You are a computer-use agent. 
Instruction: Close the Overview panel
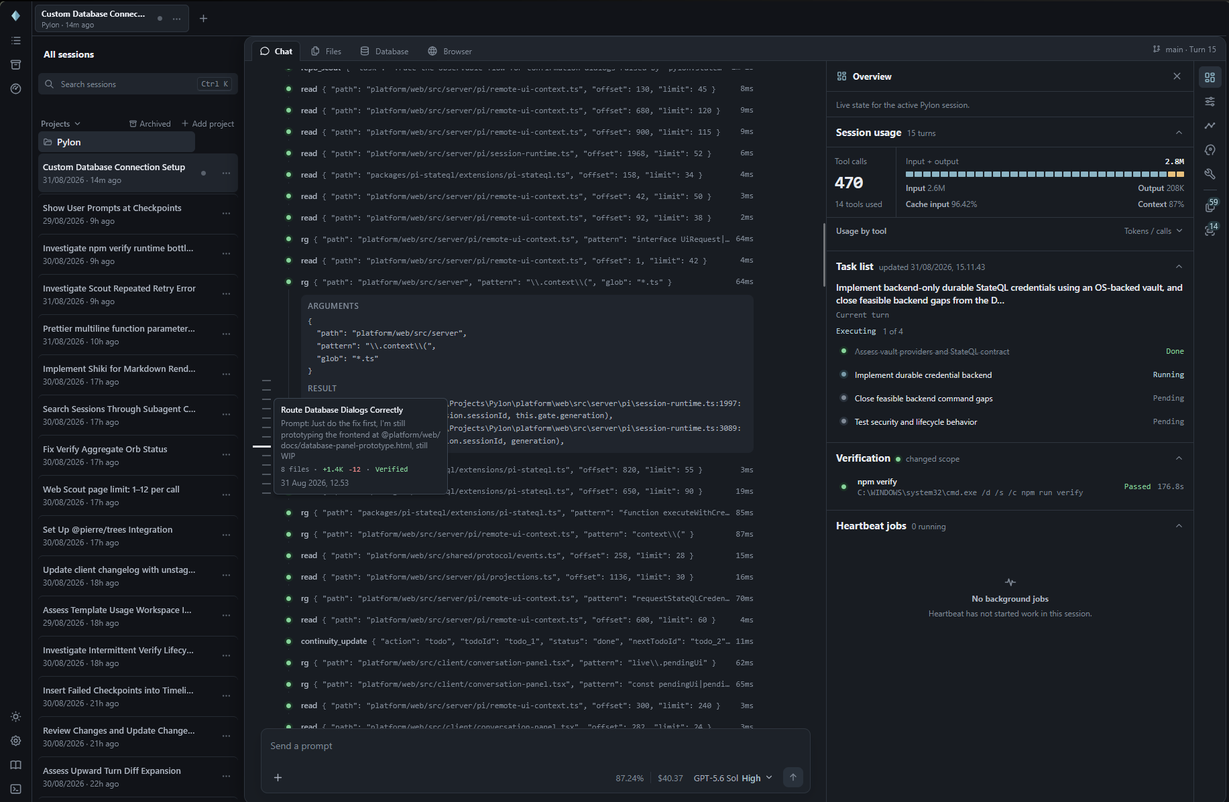point(1177,76)
